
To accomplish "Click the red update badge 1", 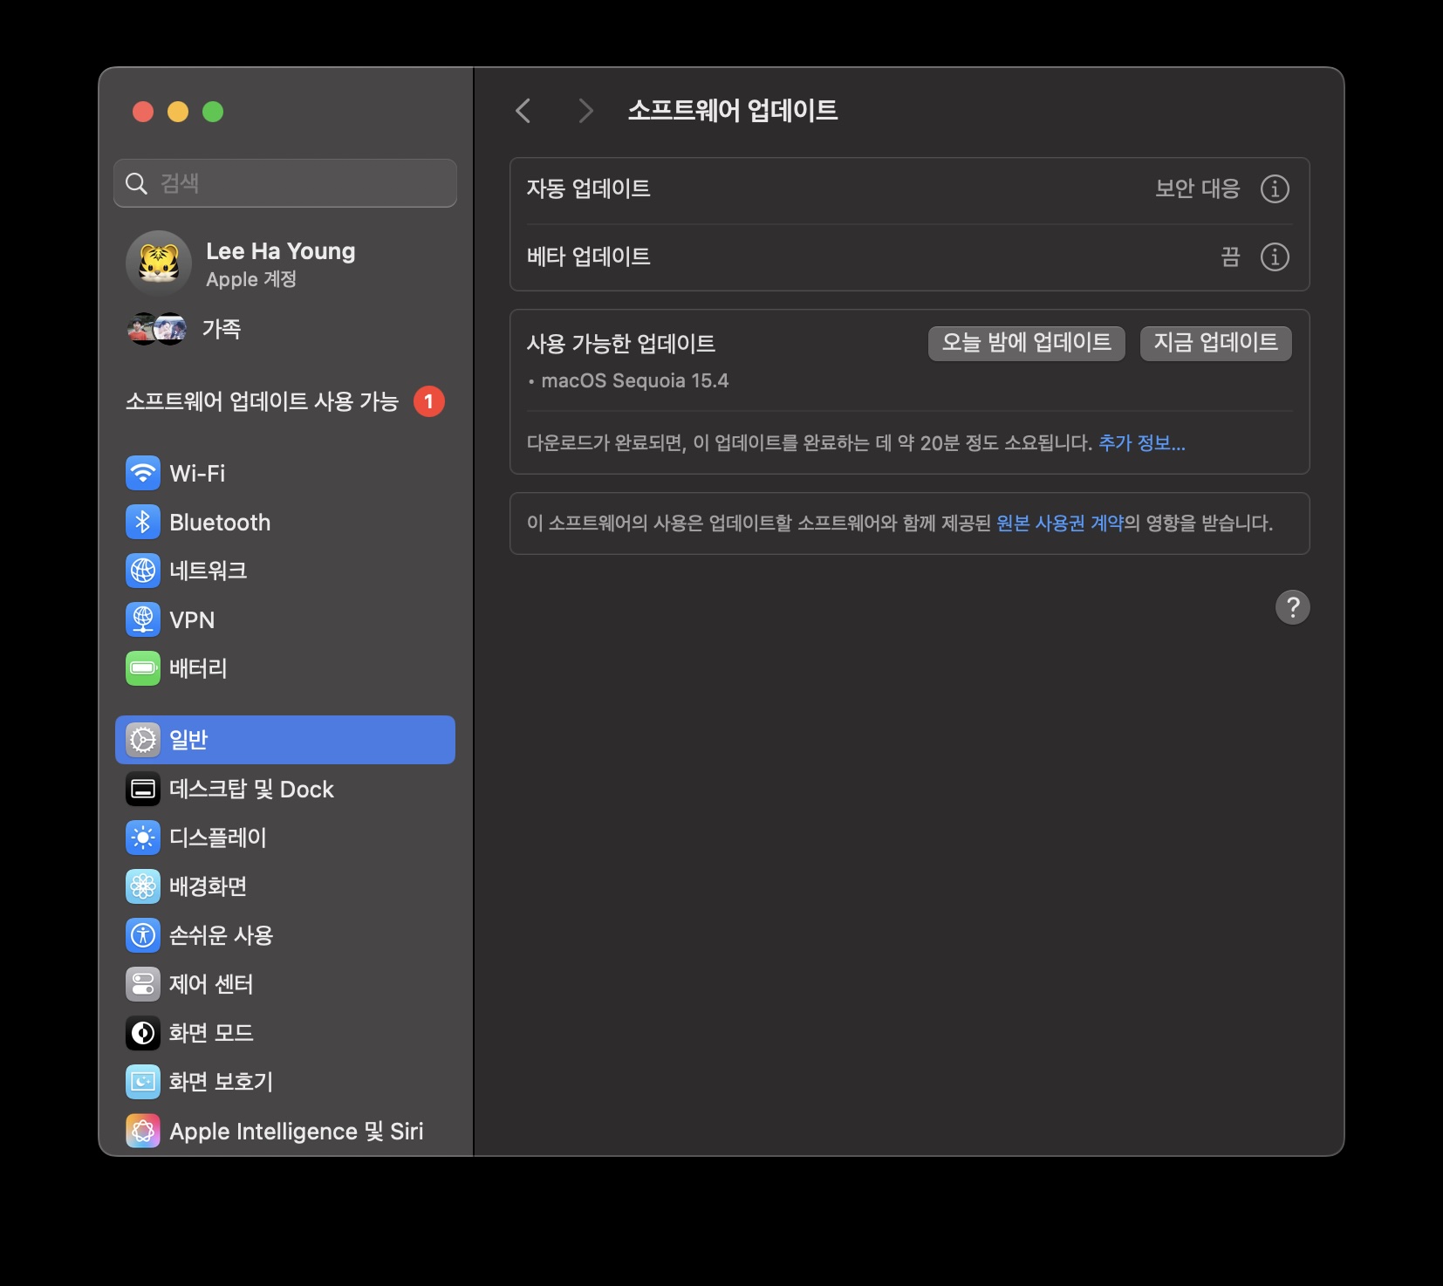I will [428, 401].
